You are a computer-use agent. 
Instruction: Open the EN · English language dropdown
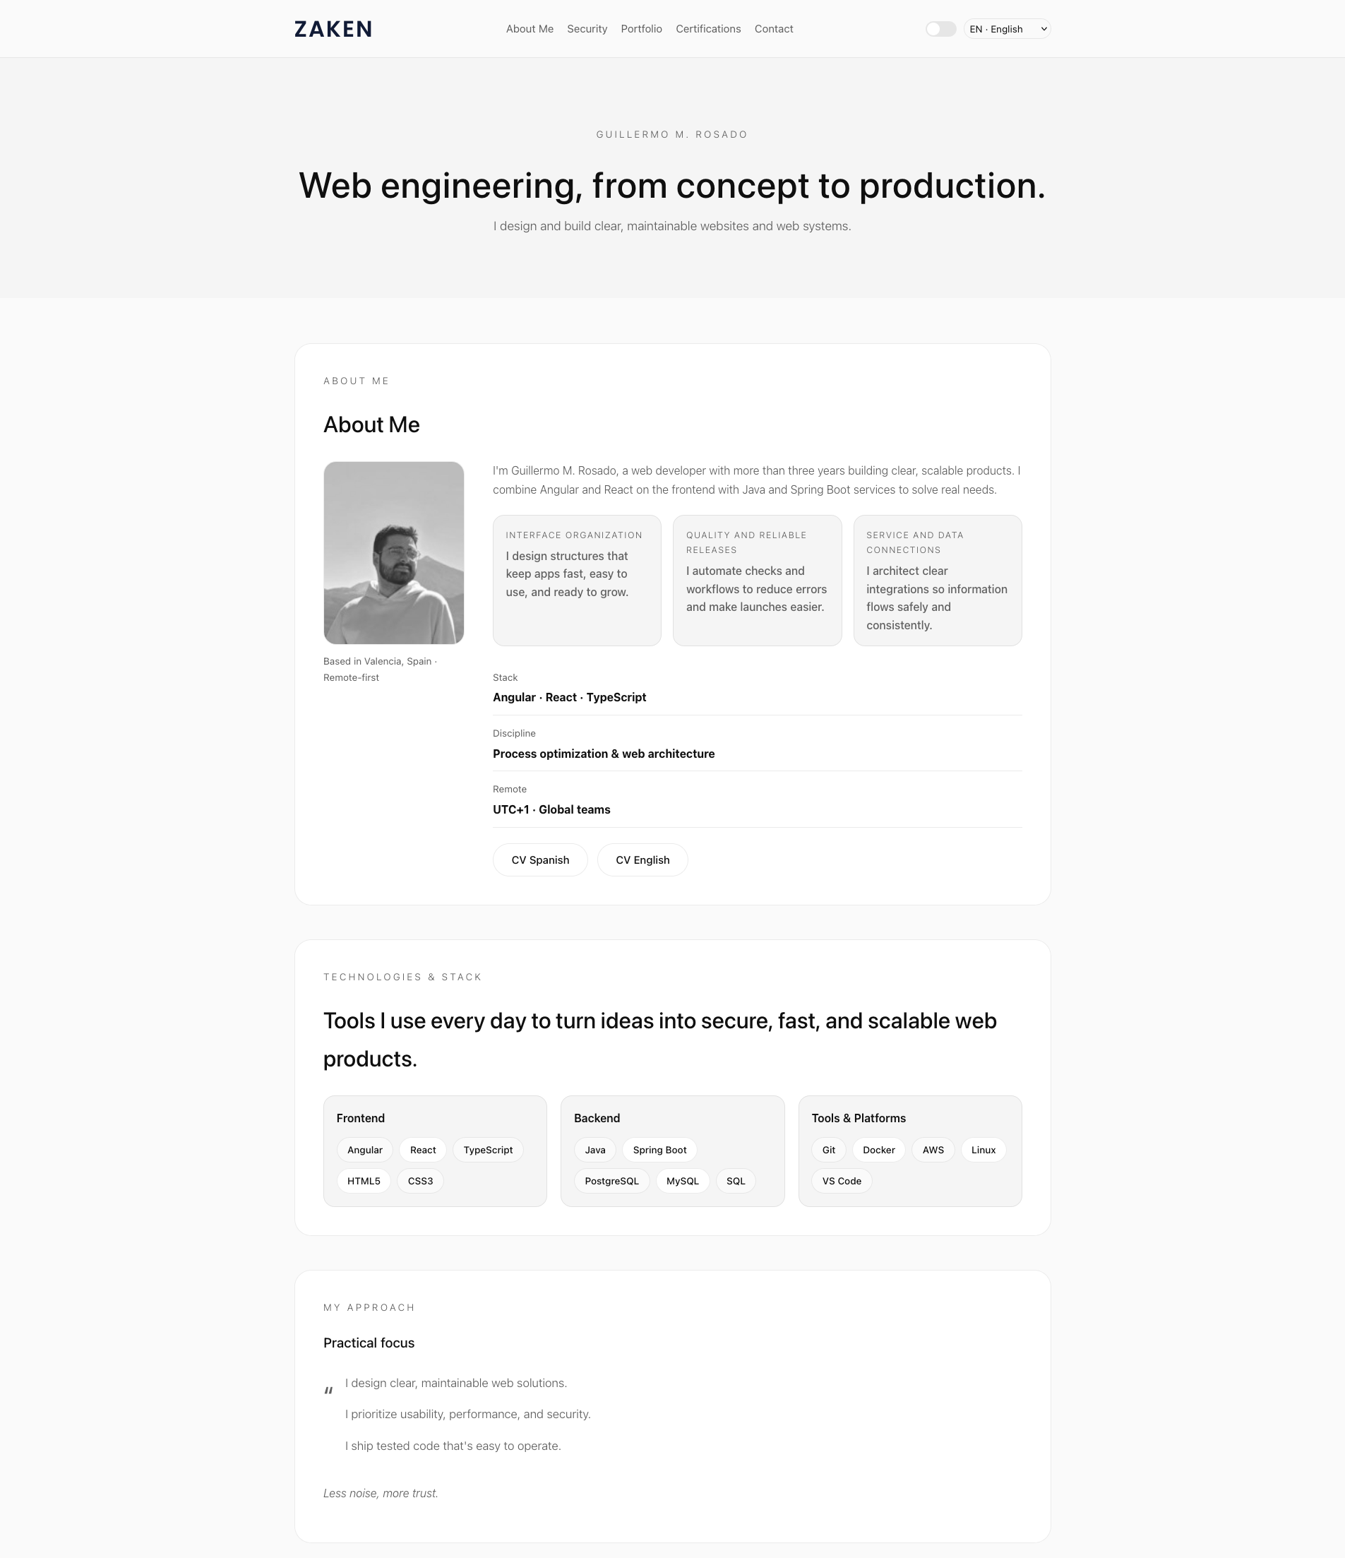coord(1006,28)
